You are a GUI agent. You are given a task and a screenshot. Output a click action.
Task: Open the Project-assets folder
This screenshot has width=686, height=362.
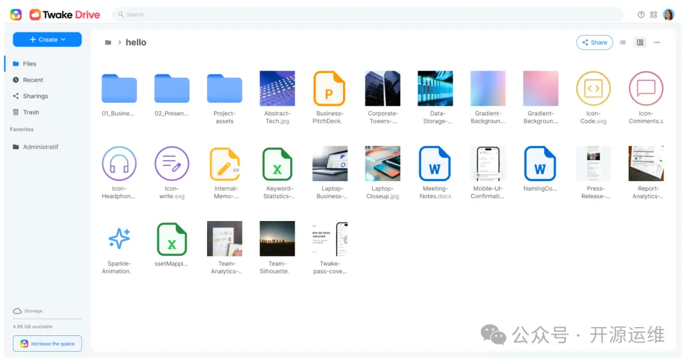[x=224, y=88]
